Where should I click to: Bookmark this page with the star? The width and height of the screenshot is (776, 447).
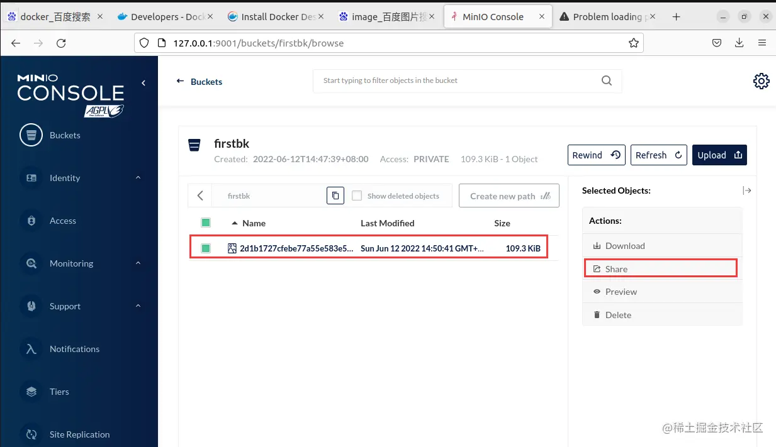pyautogui.click(x=633, y=43)
